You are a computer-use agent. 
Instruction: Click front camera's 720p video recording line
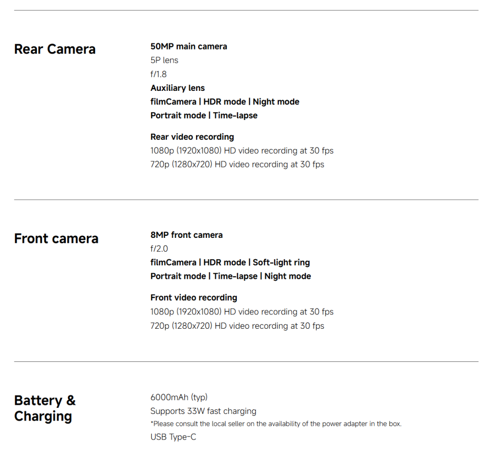(x=237, y=326)
